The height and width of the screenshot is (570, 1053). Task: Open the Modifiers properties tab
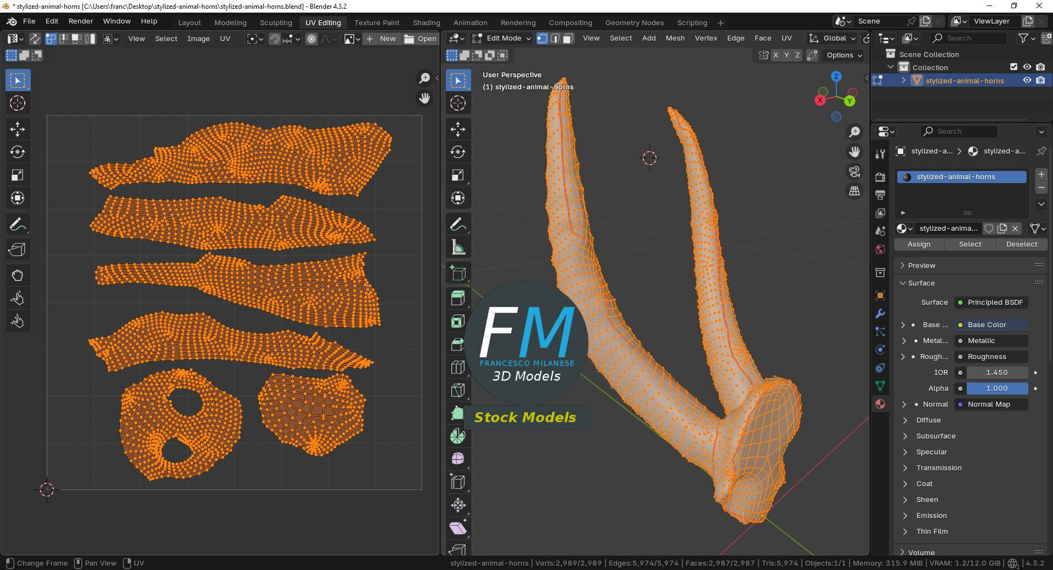click(880, 314)
